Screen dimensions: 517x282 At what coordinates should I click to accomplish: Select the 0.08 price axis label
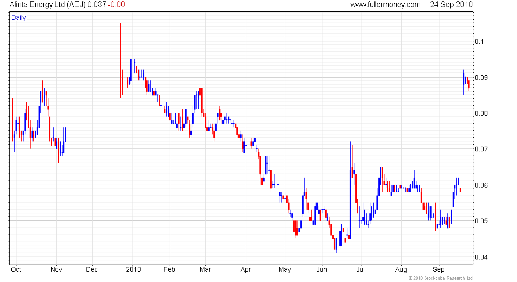(481, 113)
